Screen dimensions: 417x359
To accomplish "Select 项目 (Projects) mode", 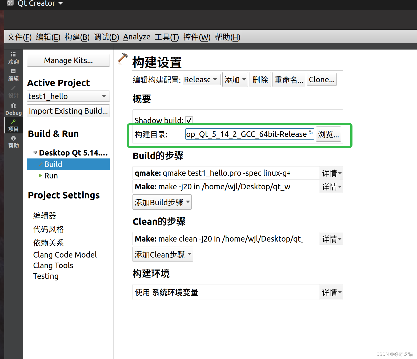I will click(x=13, y=125).
